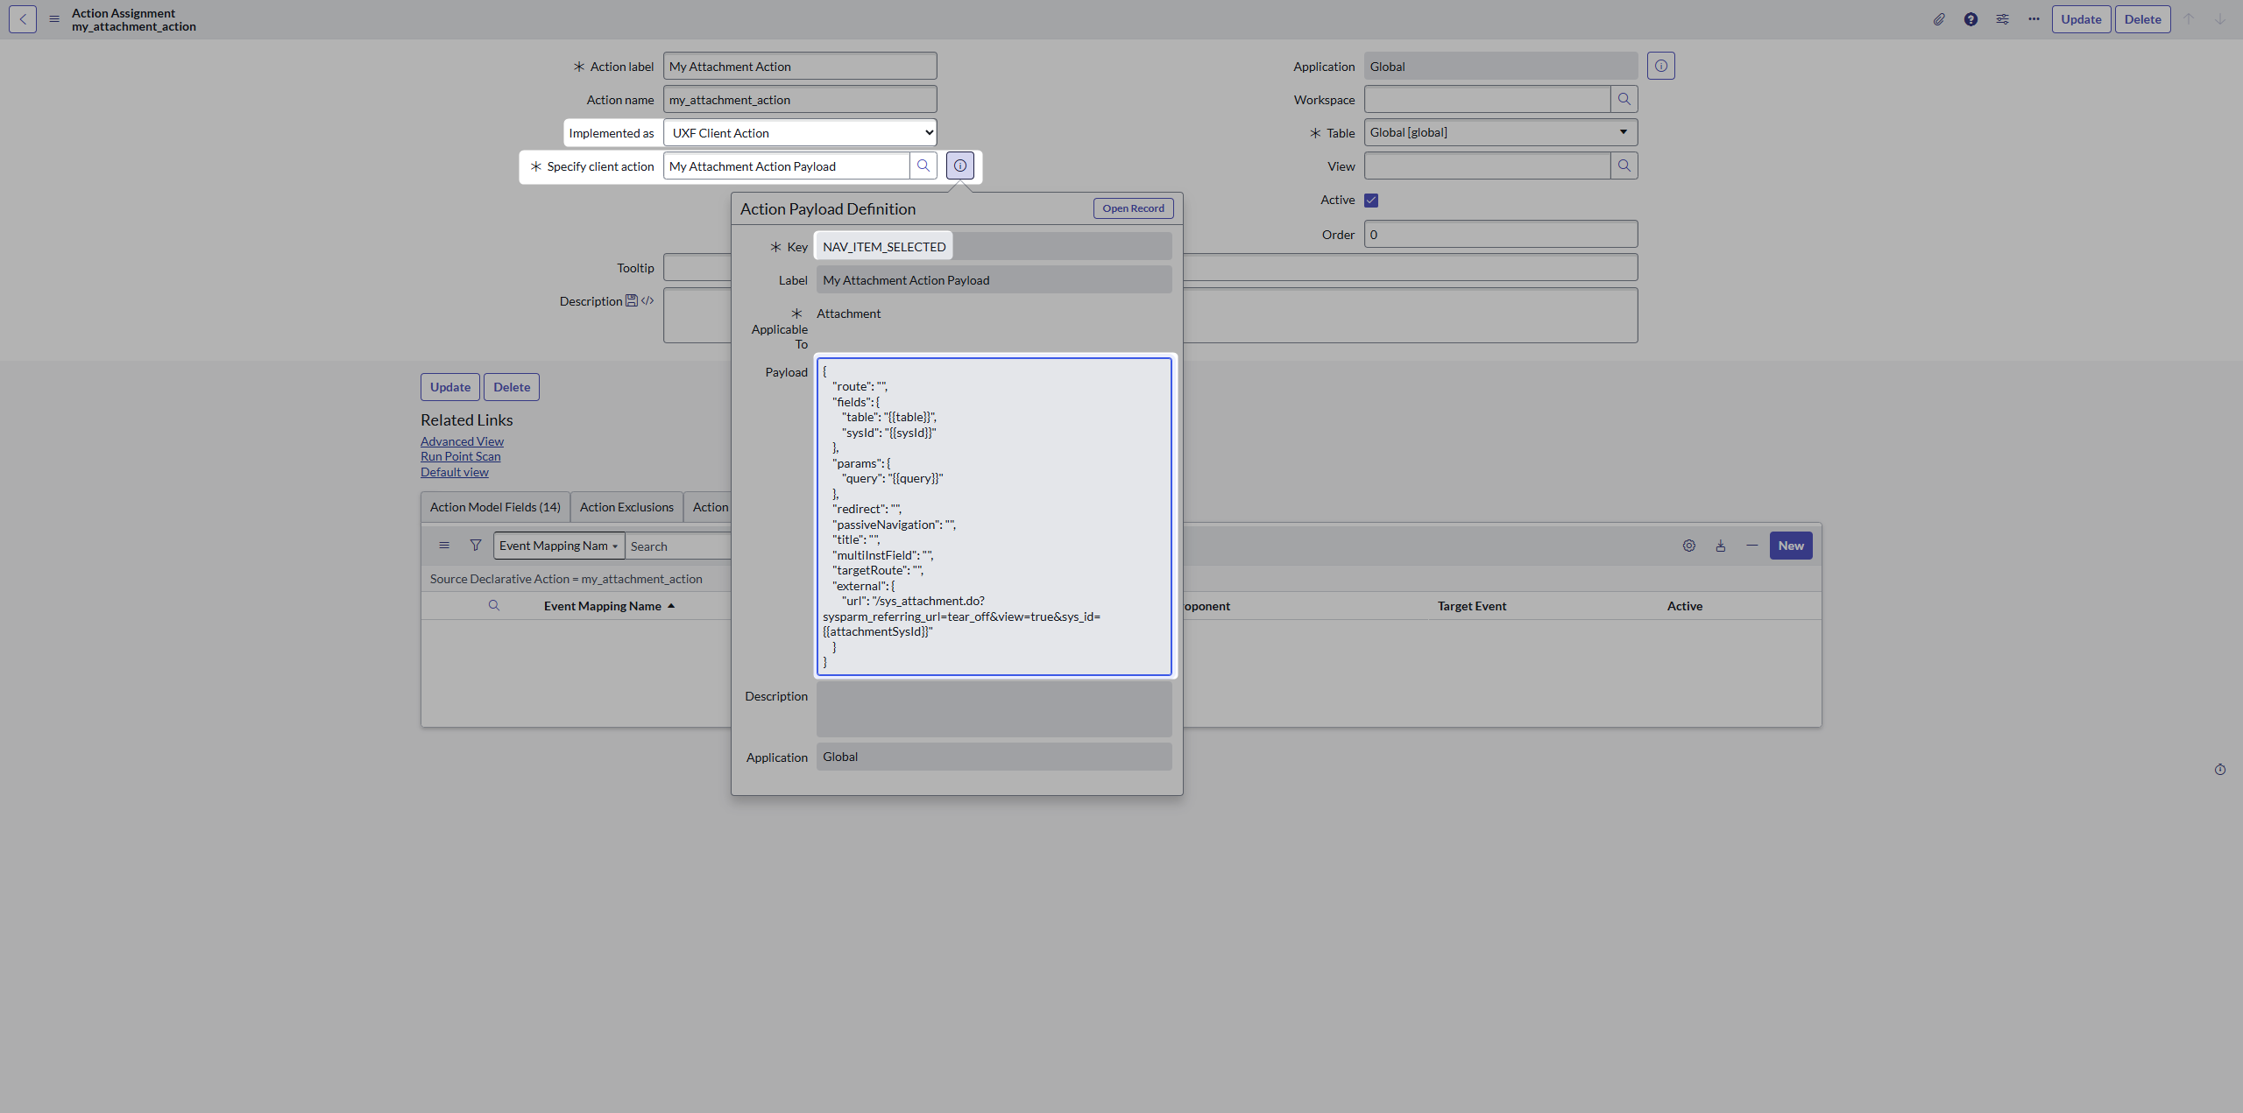2243x1113 pixels.
Task: Click the Run Point Scan link
Action: coord(460,455)
